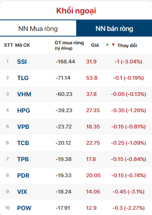Open VPB stock details
Viewport: 152px width, 215px height.
[23, 127]
